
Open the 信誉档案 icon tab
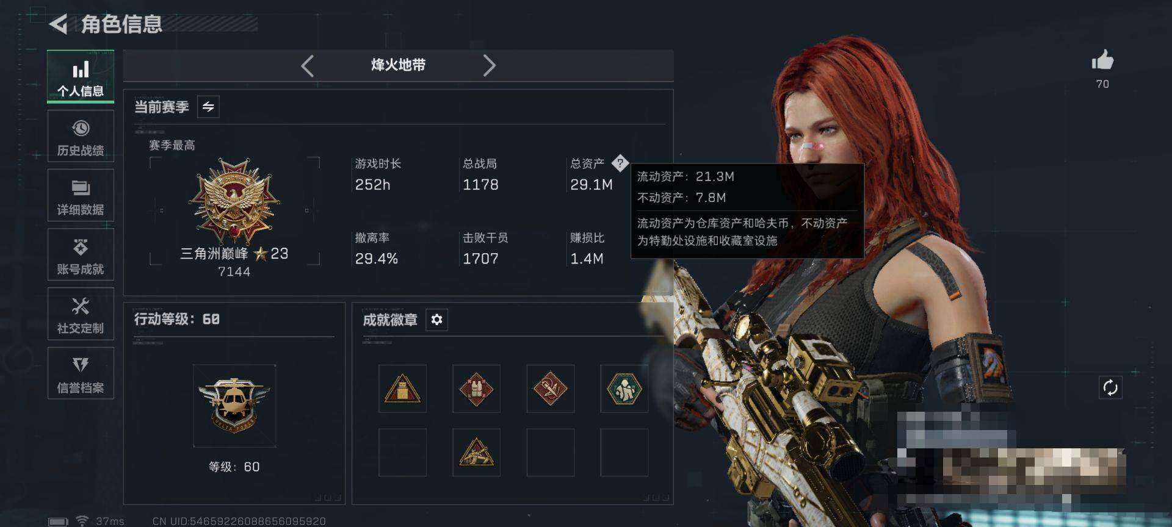[81, 373]
